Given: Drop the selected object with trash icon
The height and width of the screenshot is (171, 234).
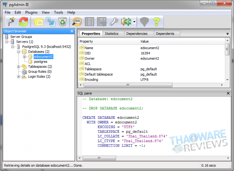Looking at the screenshot, I should coord(62,22).
